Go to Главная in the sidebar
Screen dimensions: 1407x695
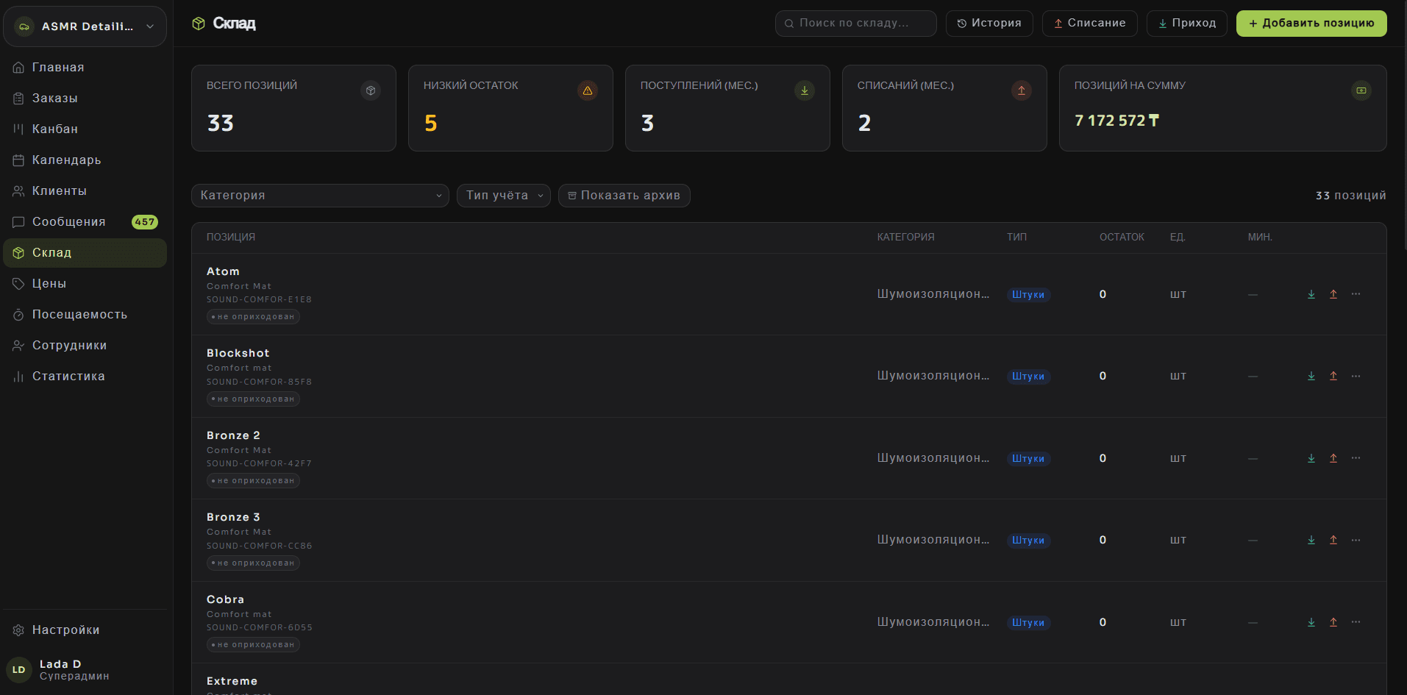85,68
